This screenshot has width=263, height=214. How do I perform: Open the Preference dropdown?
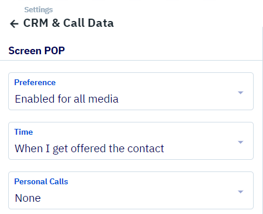pos(131,92)
